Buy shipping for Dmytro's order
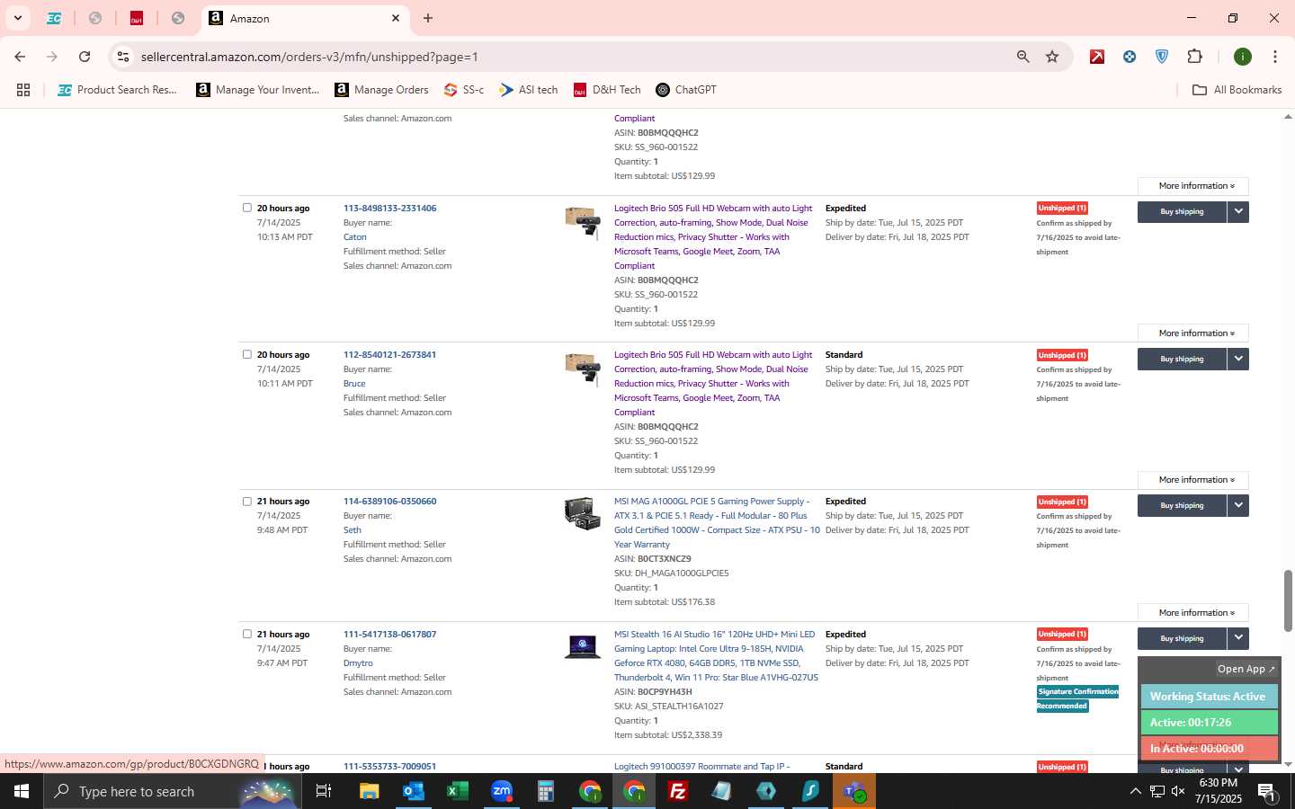This screenshot has height=809, width=1295. 1182,638
